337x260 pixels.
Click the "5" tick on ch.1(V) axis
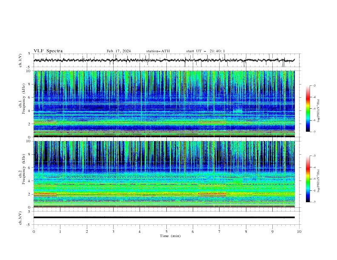click(29, 54)
